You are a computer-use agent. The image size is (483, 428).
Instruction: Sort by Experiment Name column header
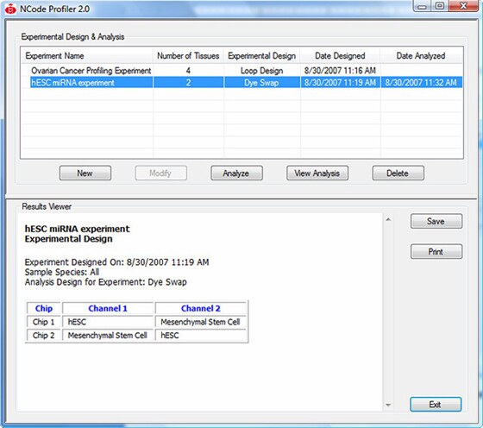(87, 56)
